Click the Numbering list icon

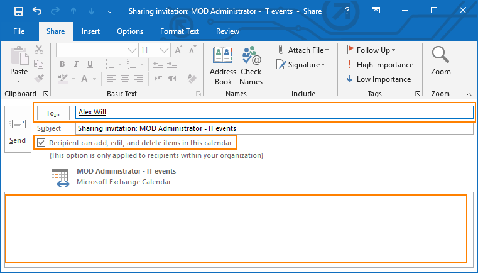(x=131, y=64)
